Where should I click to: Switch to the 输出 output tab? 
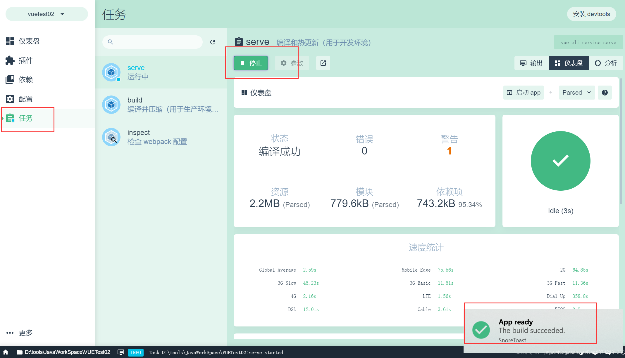pos(531,63)
